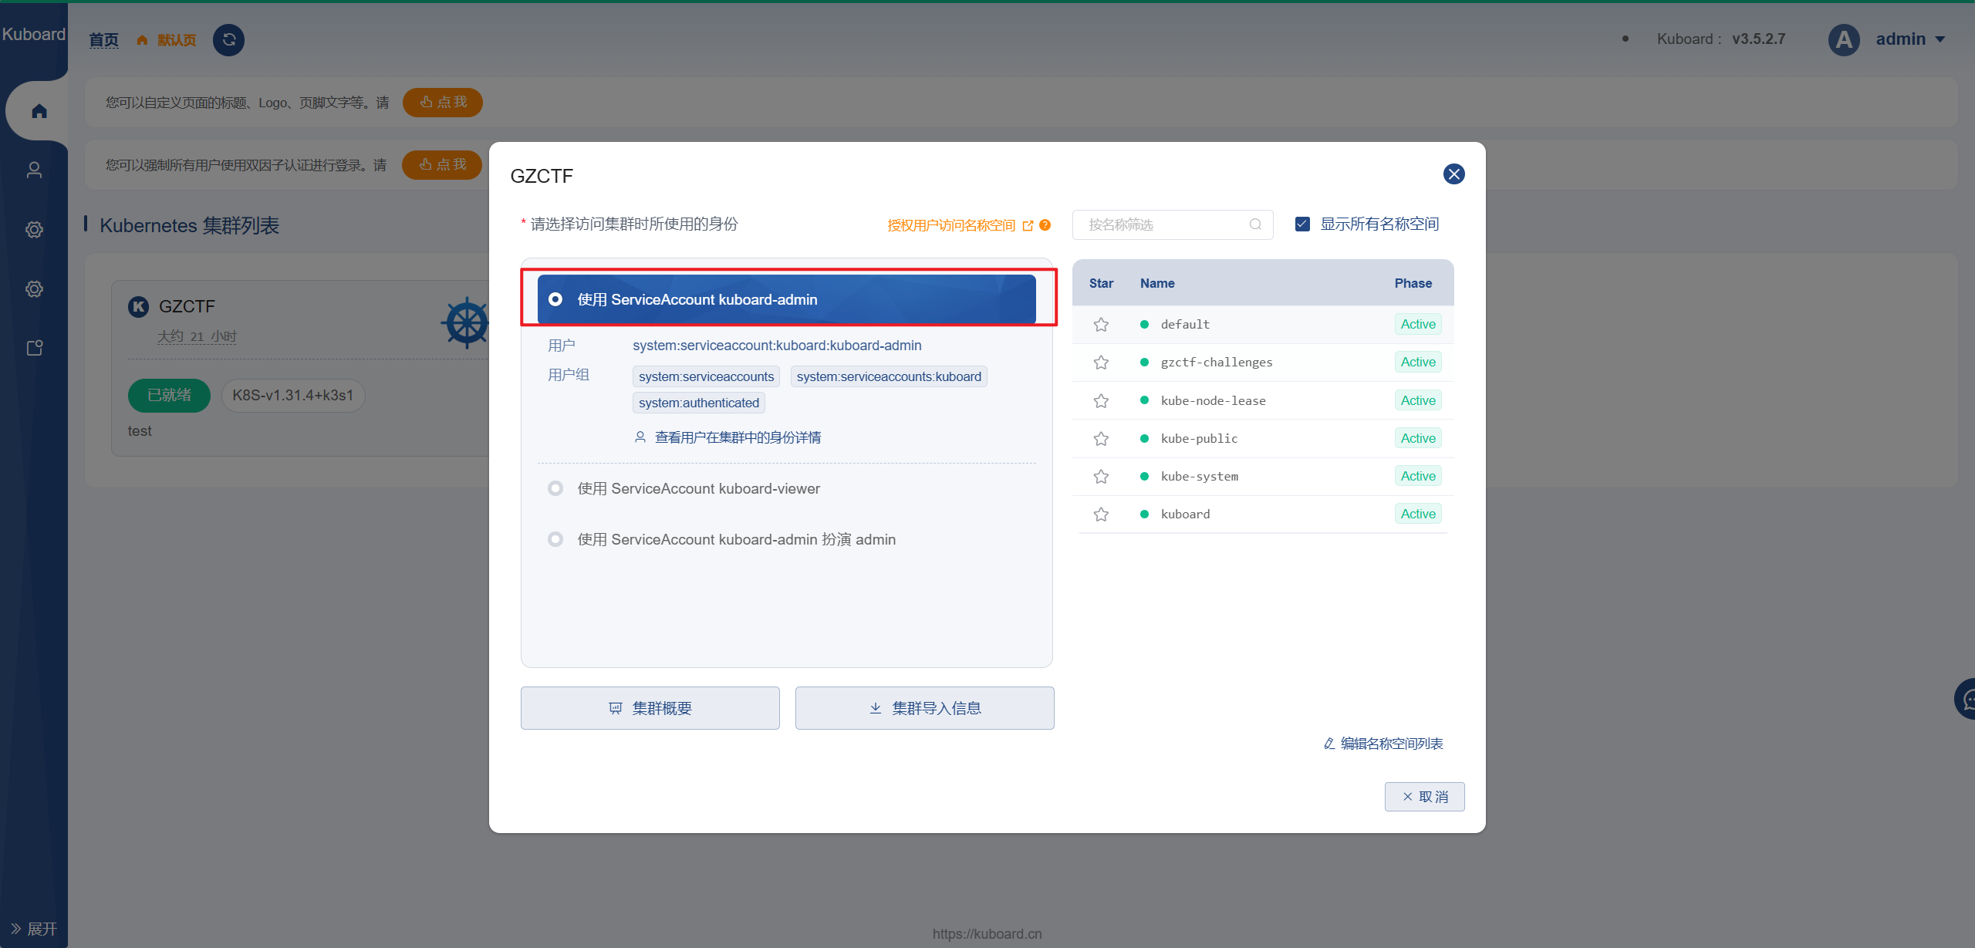
Task: Open the user icon in left sidebar
Action: 34,170
